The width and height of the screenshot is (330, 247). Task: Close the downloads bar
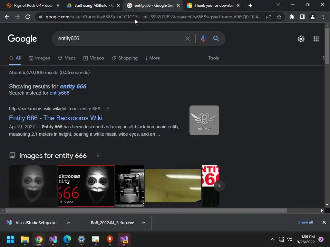324,222
